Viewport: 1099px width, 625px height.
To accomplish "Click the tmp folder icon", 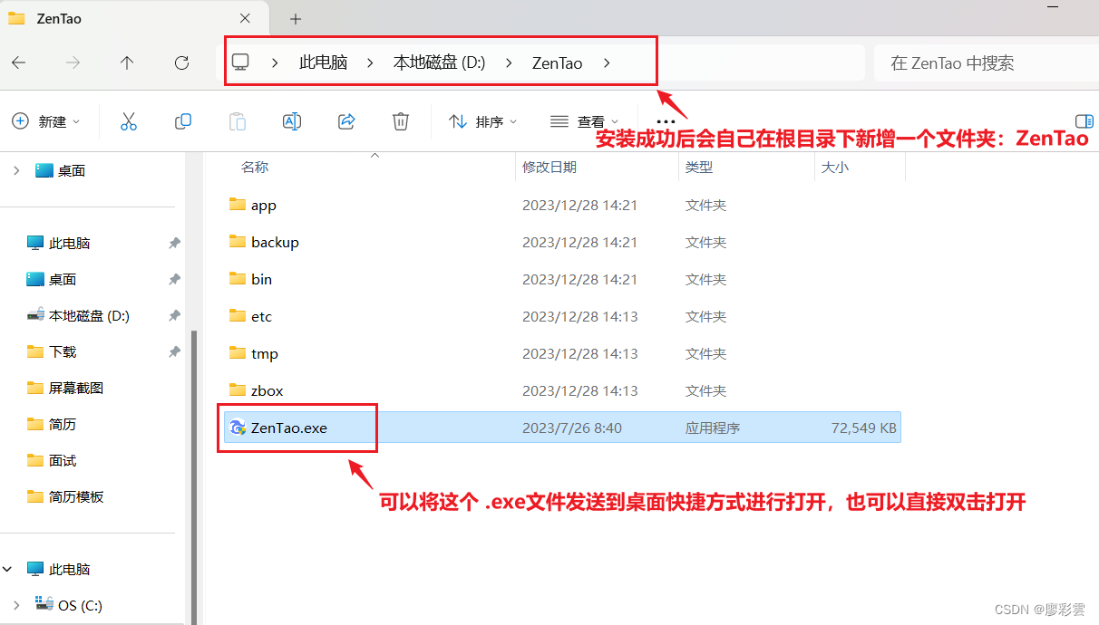I will tap(238, 353).
